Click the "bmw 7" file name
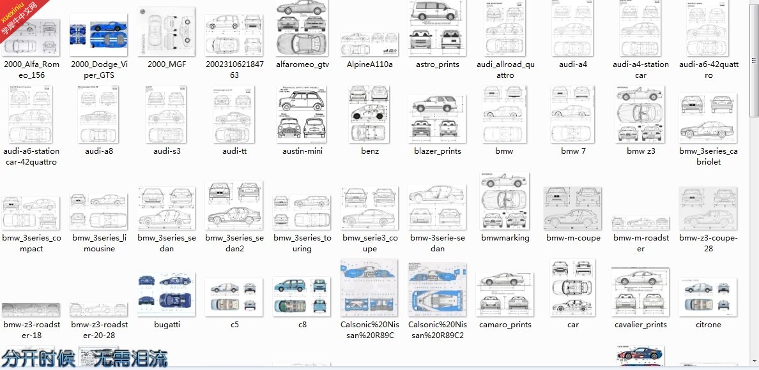Viewport: 759px width, 370px height. [573, 151]
